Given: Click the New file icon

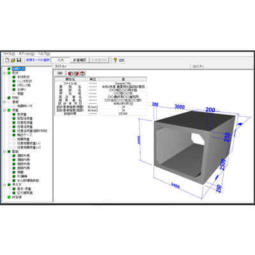Looking at the screenshot, I should [x=7, y=60].
